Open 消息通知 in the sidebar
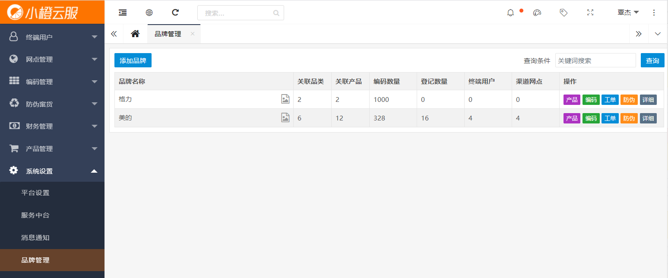The height and width of the screenshot is (278, 668). click(52, 238)
